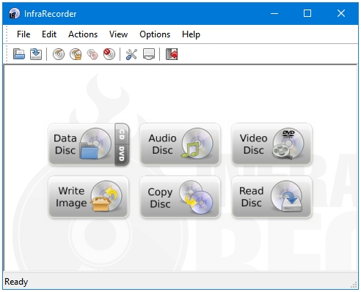Click the Burn Image toolbar icon
Image resolution: width=361 pixels, height=292 pixels.
[76, 54]
